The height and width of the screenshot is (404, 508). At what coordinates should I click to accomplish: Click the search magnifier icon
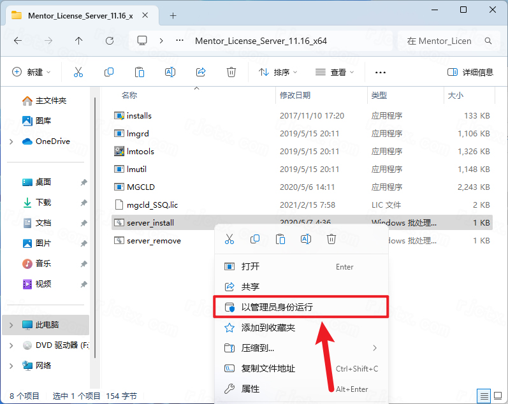488,41
